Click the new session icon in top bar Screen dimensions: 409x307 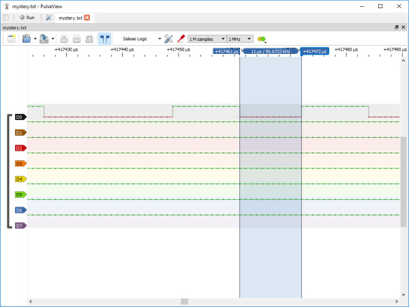6,18
